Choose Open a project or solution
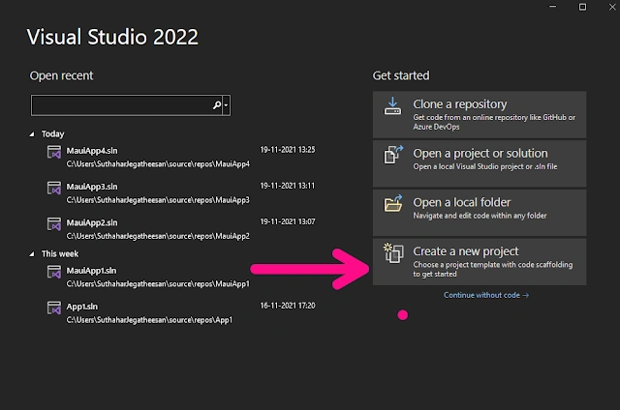Viewport: 620px width, 410px height. [480, 163]
